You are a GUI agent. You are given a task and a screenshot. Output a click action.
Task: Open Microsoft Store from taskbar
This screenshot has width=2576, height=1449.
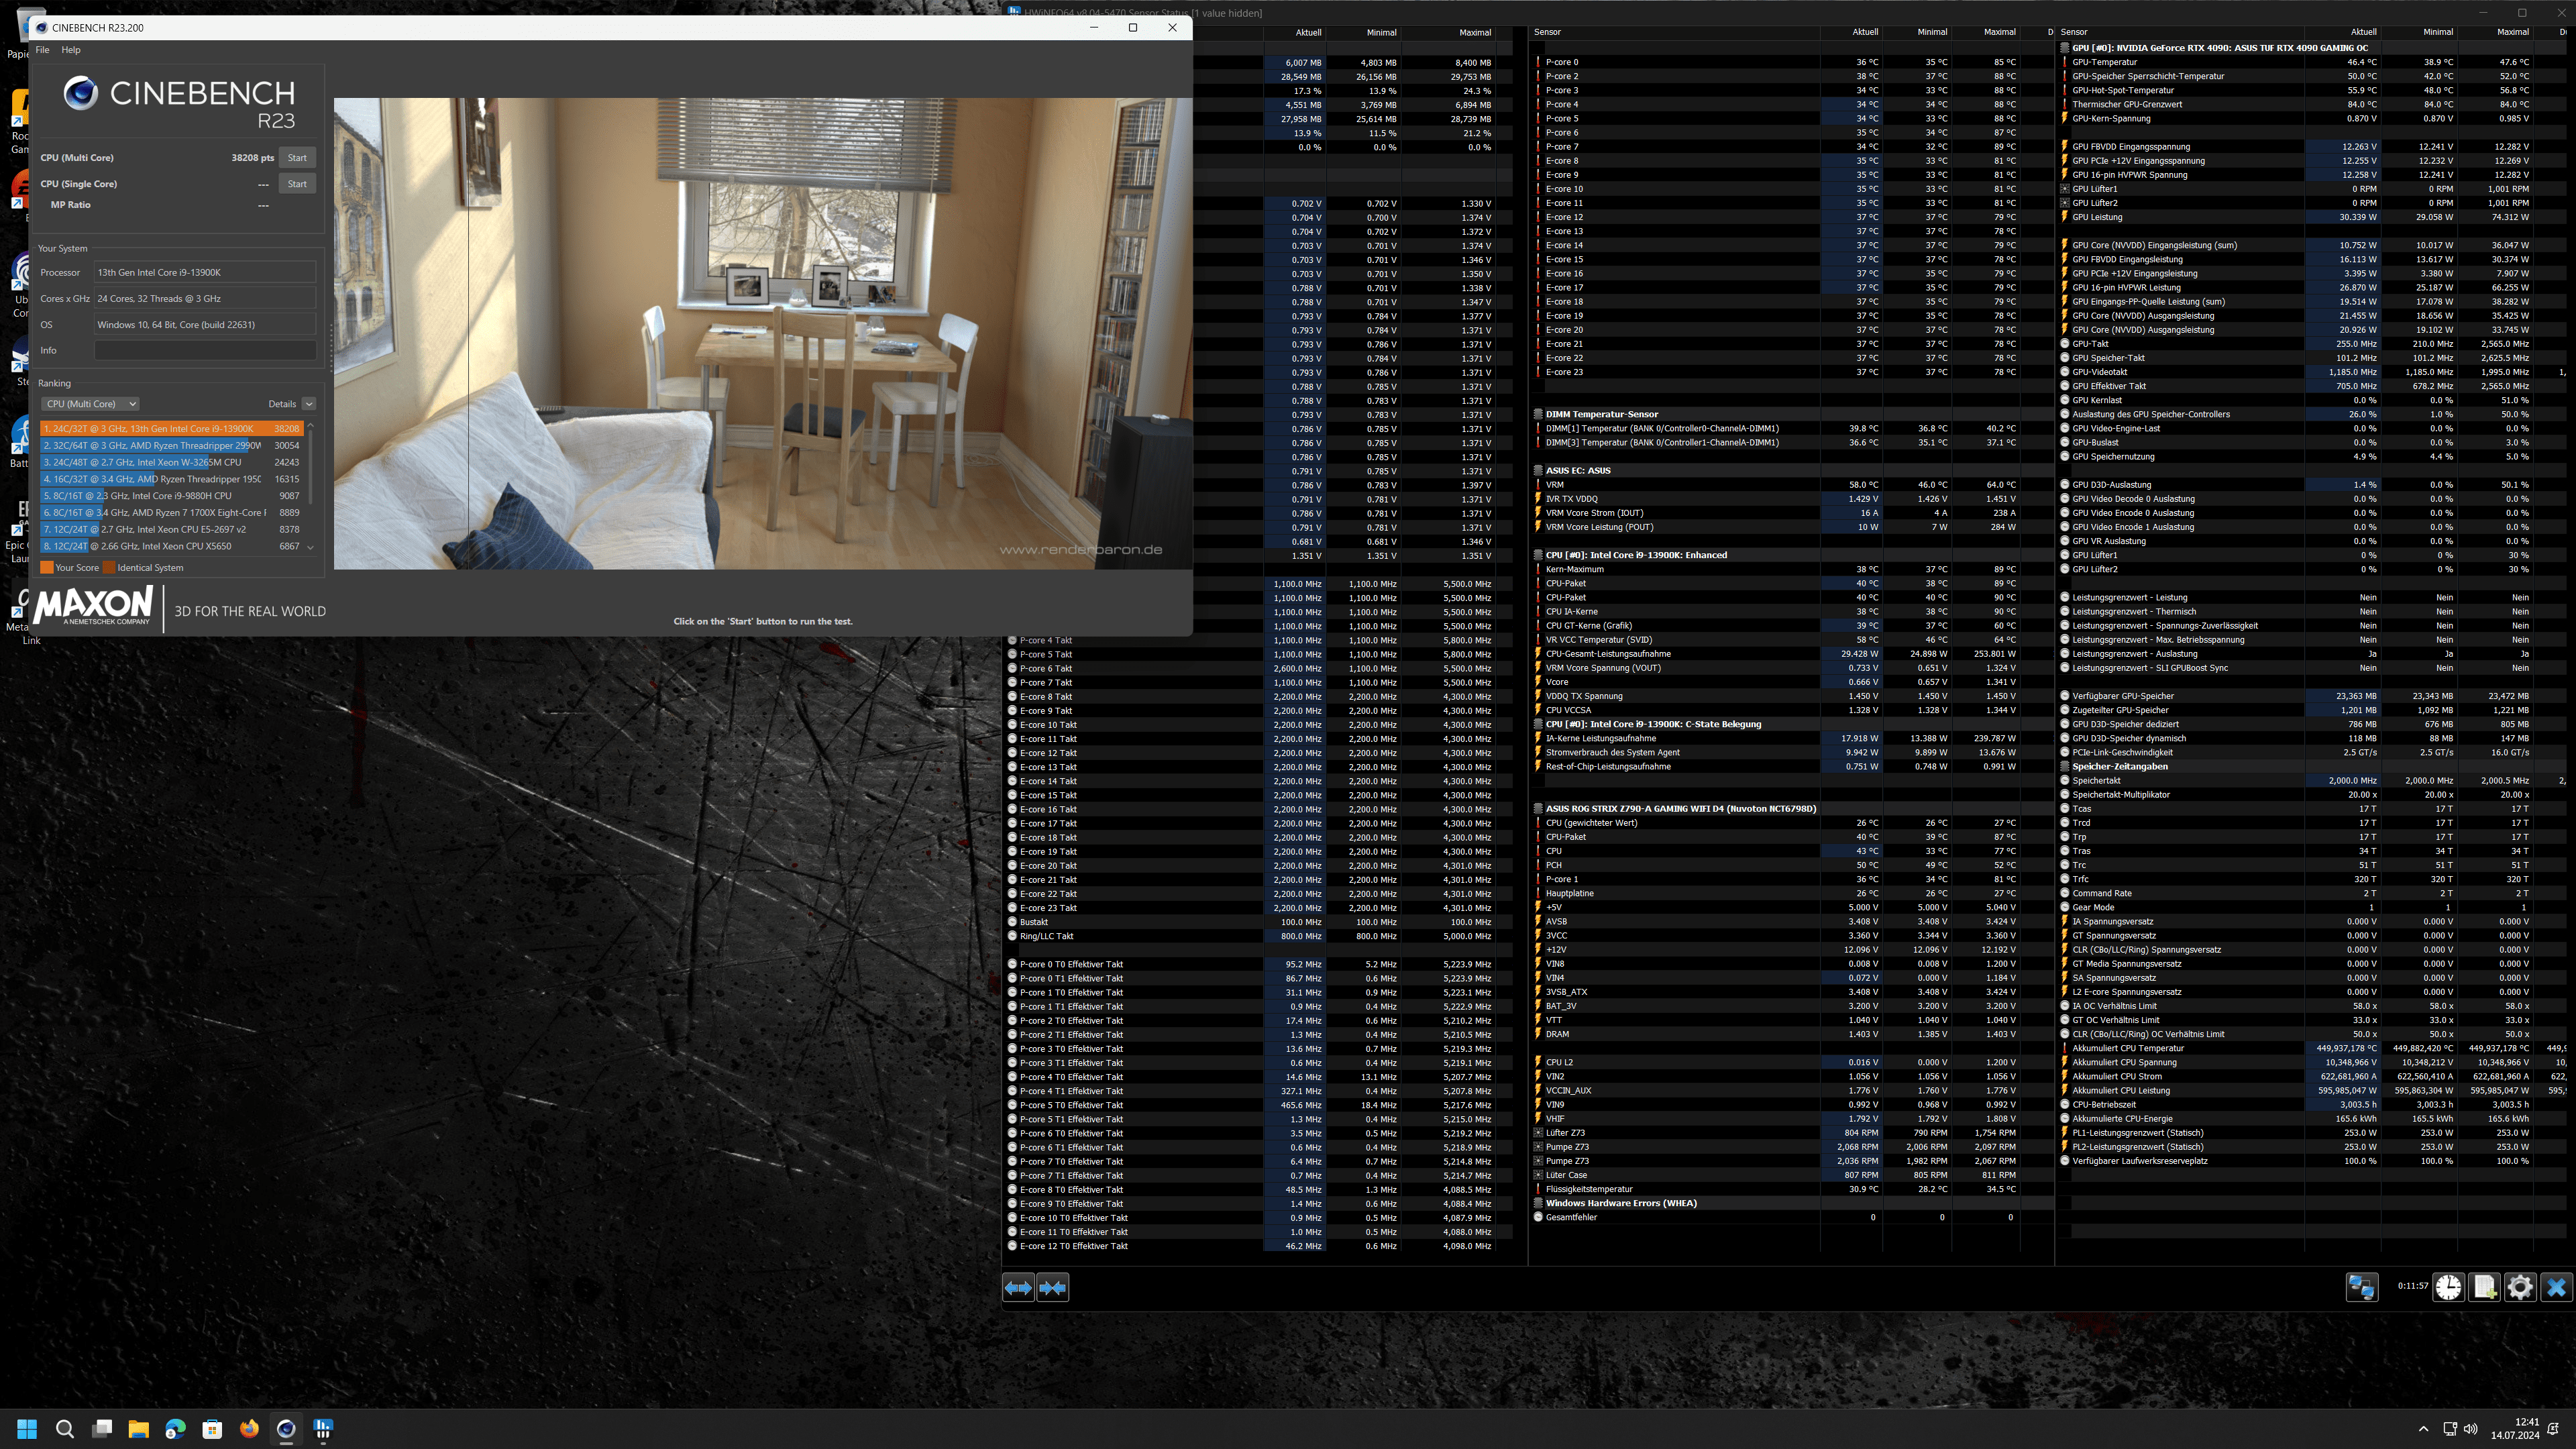pos(212,1429)
